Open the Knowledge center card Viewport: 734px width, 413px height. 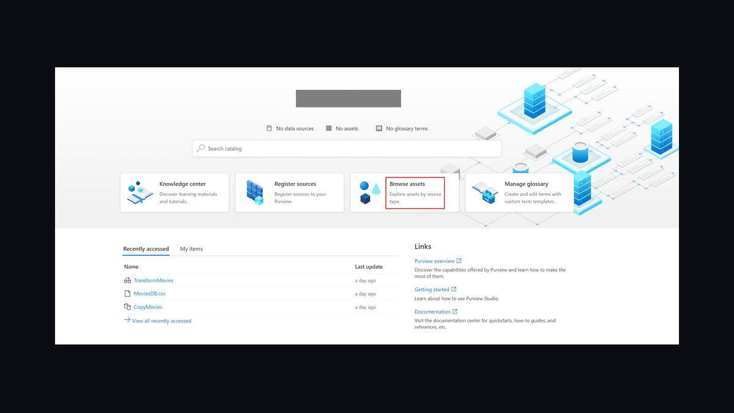(x=174, y=193)
